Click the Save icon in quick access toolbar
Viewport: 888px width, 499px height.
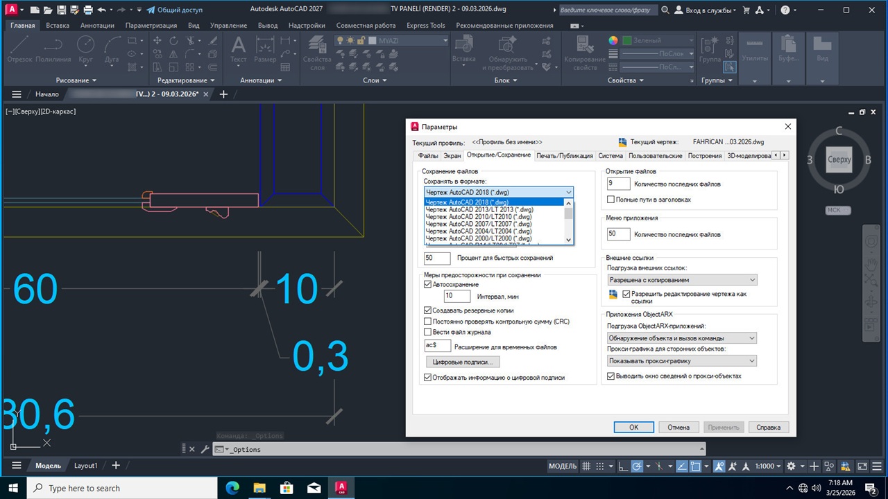tap(62, 10)
